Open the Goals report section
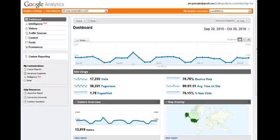Viewport: 280px width, 140px height. [x=32, y=42]
